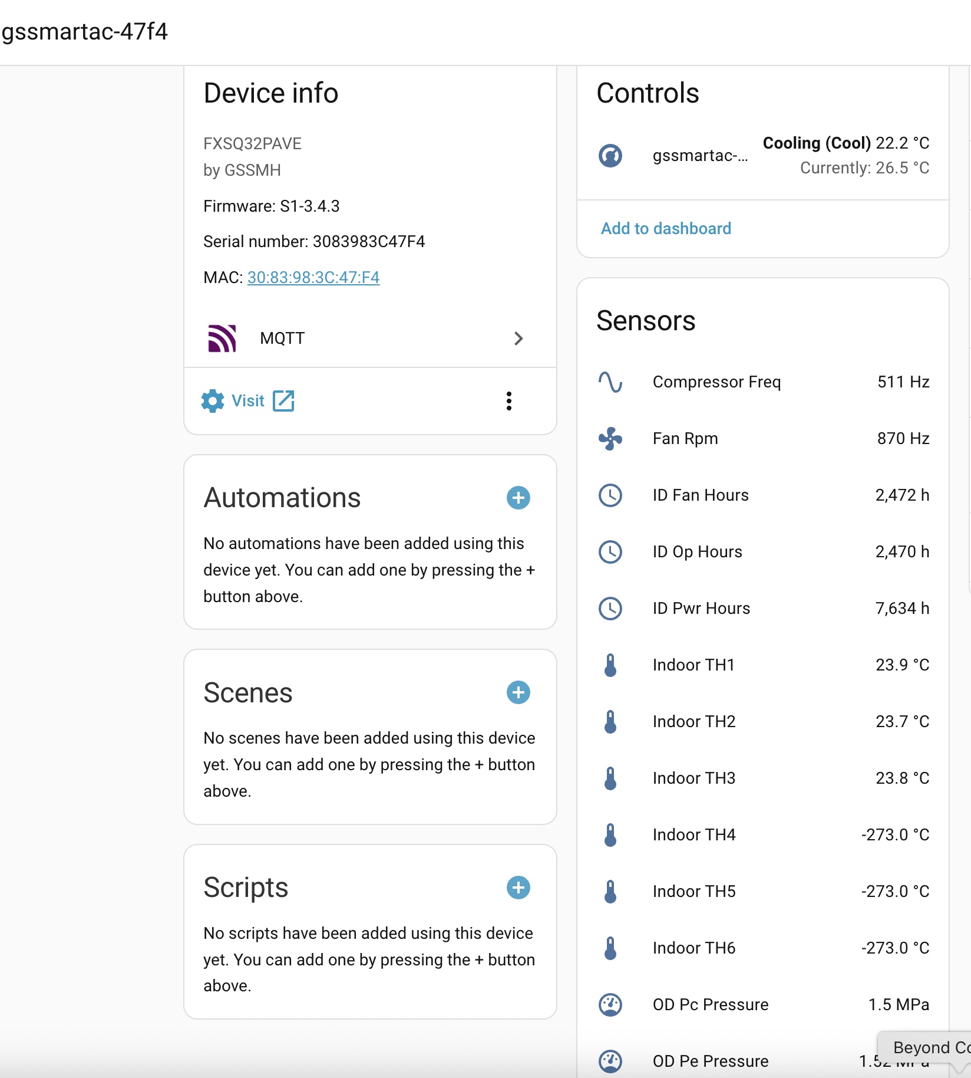Click the MQTT integration logo icon
This screenshot has width=971, height=1078.
[222, 338]
